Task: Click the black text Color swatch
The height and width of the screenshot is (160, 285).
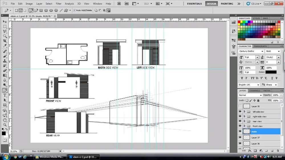Action: [x=271, y=72]
